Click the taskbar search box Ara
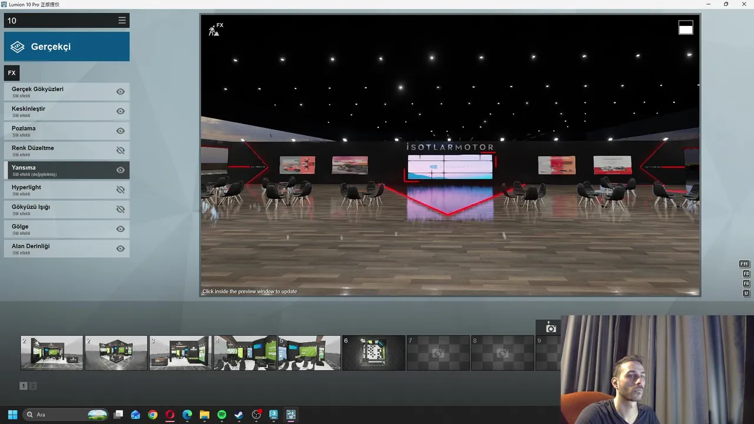The image size is (754, 424). [x=65, y=415]
